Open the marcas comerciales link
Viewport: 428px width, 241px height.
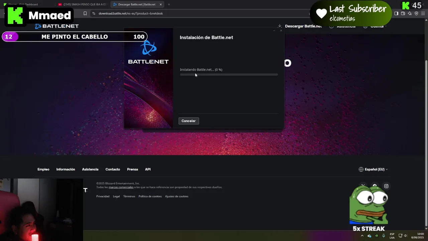(121, 187)
